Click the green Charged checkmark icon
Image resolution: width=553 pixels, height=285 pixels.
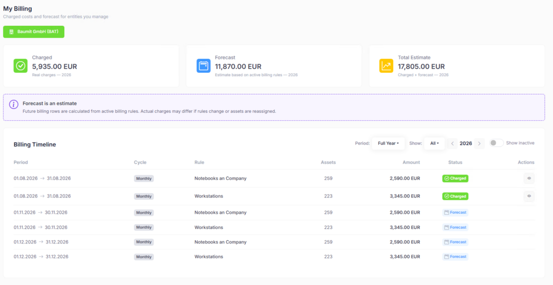tap(21, 66)
